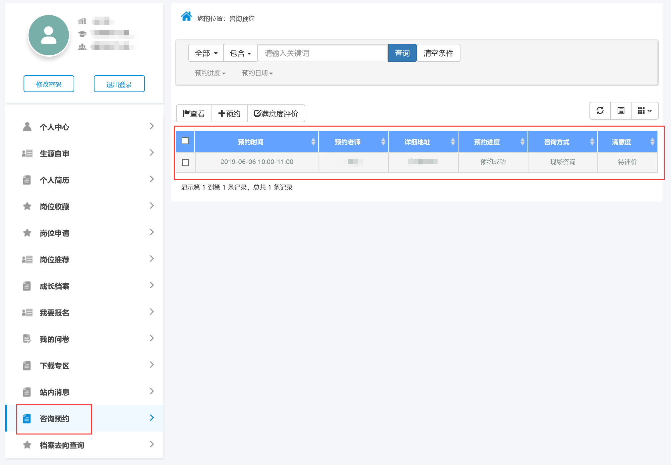Expand 岗位申请 chevron arrow
This screenshot has height=465, width=671.
pos(152,232)
